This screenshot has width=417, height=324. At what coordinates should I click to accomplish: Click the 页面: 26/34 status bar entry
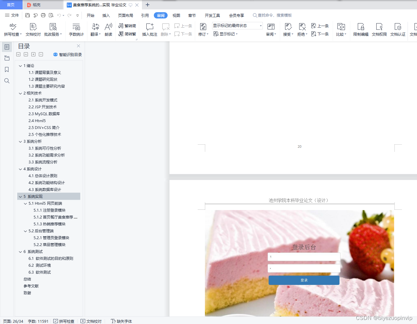click(x=13, y=321)
